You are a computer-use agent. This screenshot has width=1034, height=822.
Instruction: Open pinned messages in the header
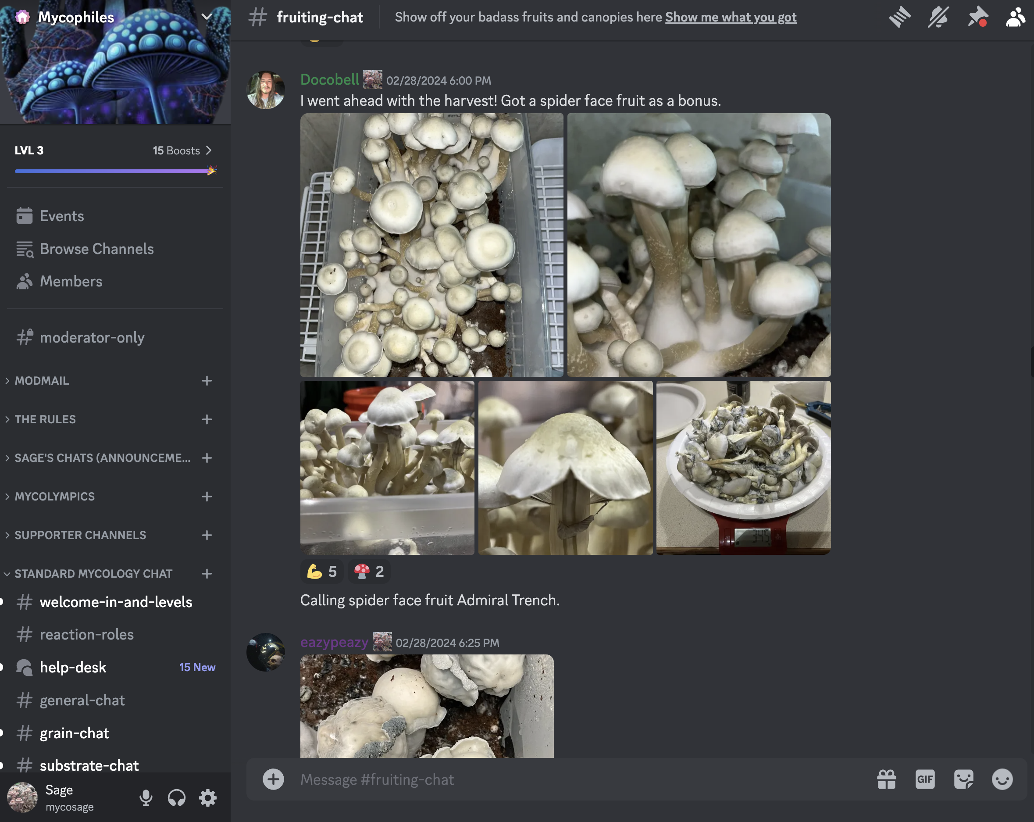click(977, 17)
